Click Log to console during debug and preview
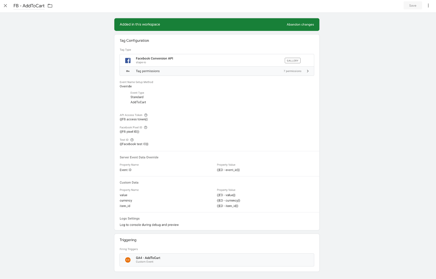 click(x=149, y=225)
